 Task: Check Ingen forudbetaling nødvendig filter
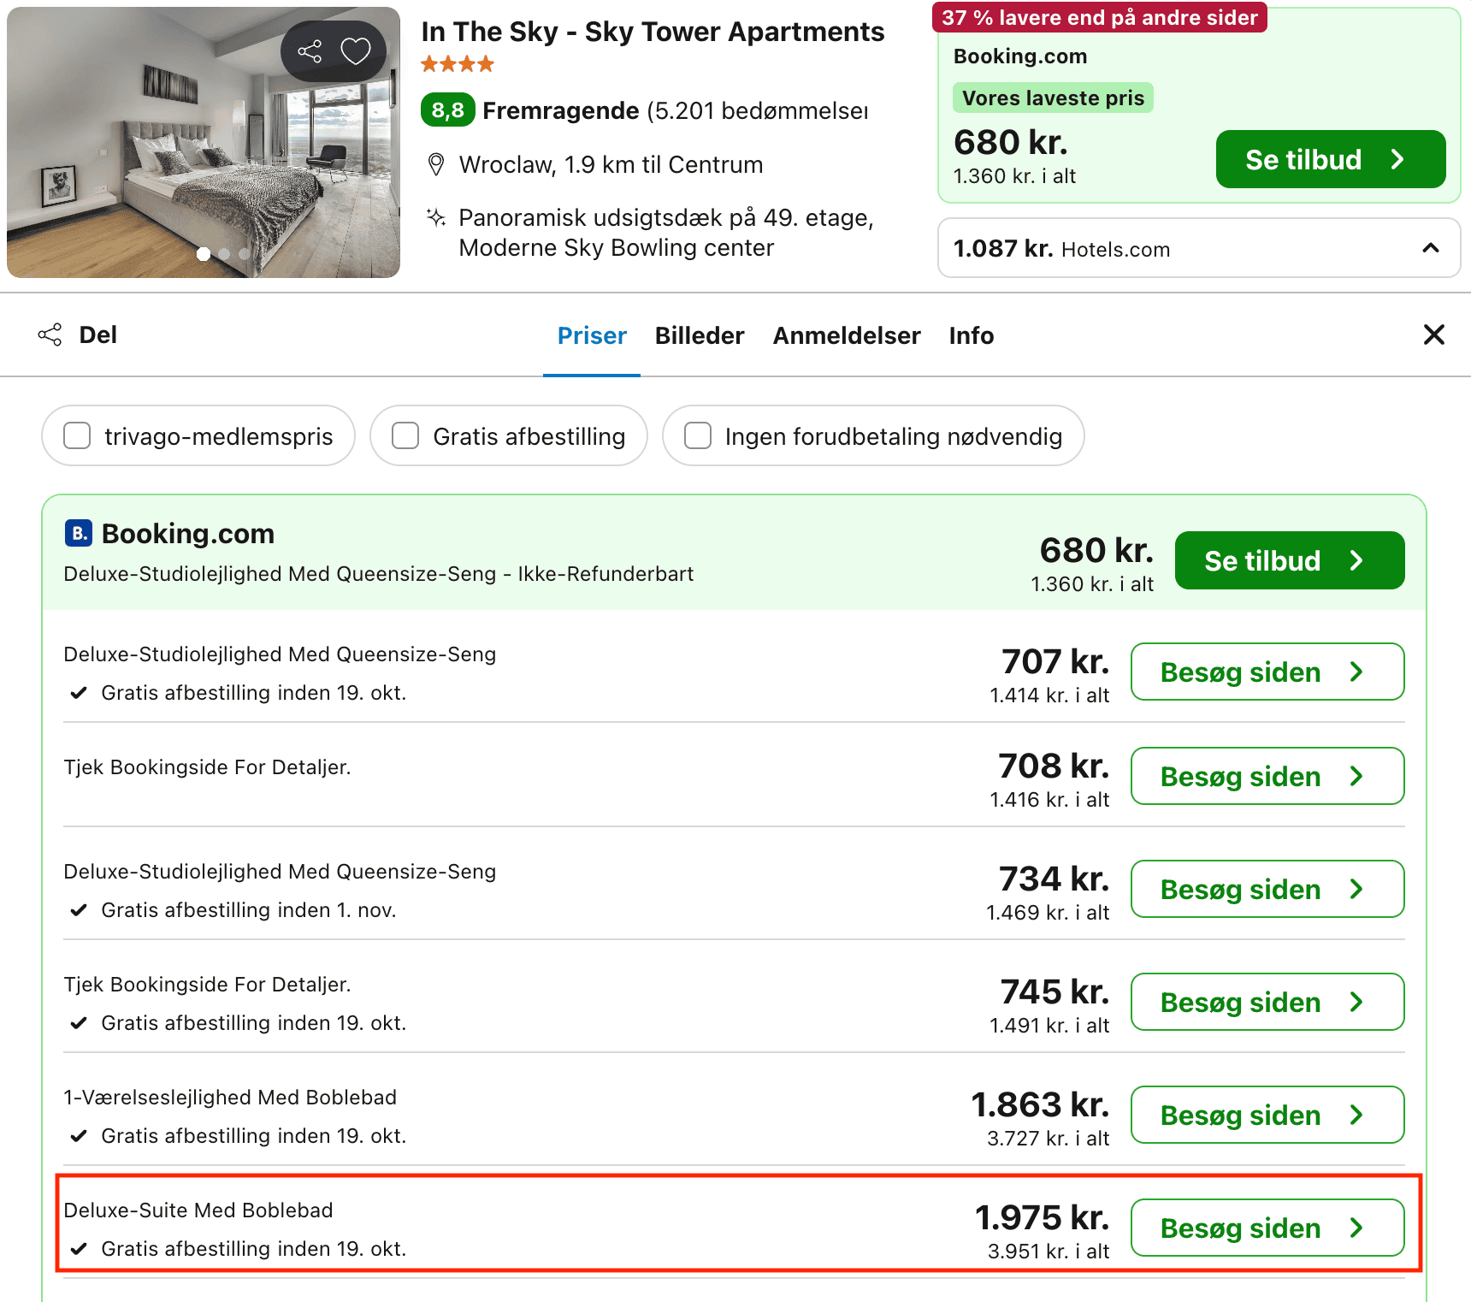pos(698,435)
